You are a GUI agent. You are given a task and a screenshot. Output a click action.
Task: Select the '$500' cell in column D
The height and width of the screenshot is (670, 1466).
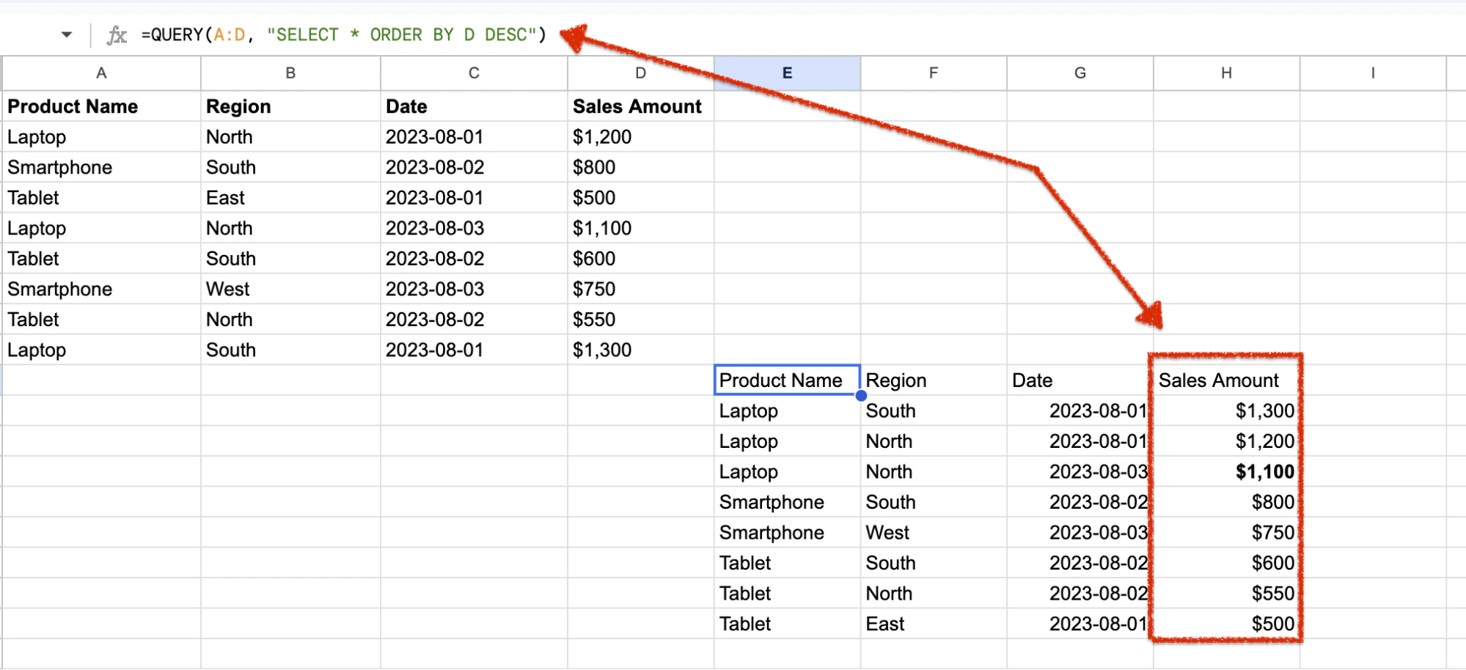tap(641, 198)
